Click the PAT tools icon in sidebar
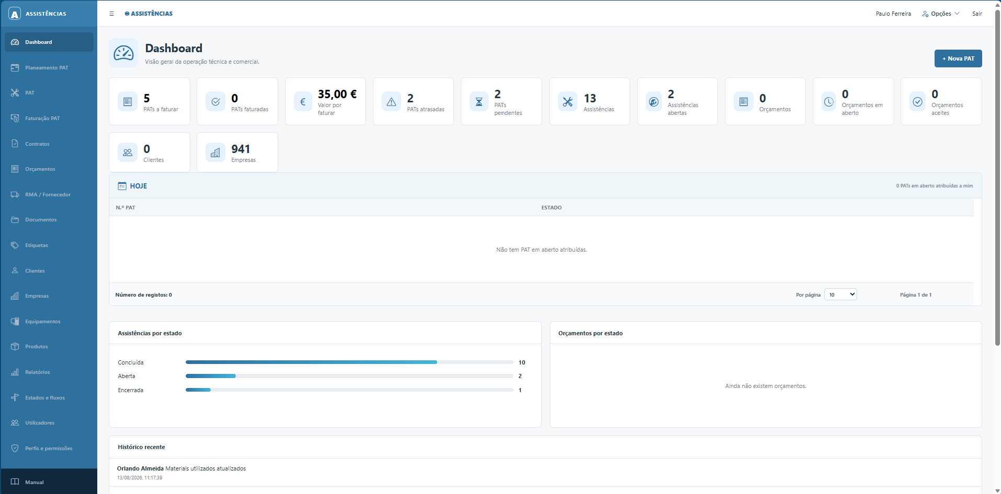 tap(15, 93)
